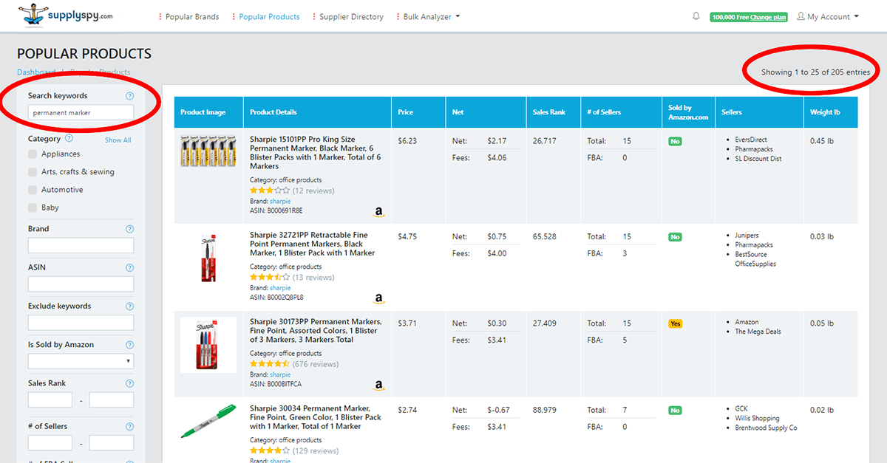Viewport: 887px width, 463px height.
Task: Click the notification bell icon
Action: (696, 16)
